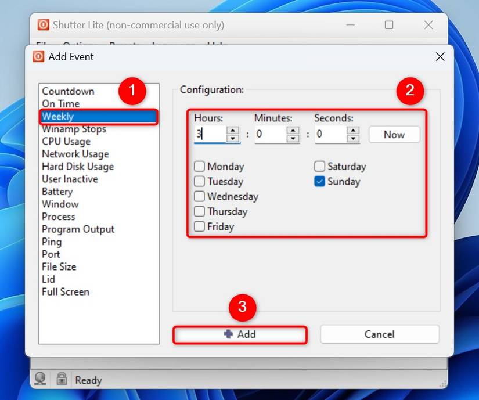This screenshot has height=400, width=479.
Task: Enable the Monday checkbox
Action: click(199, 166)
